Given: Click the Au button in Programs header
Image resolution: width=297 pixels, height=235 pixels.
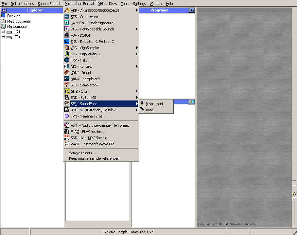Looking at the screenshot, I should click(x=191, y=10).
